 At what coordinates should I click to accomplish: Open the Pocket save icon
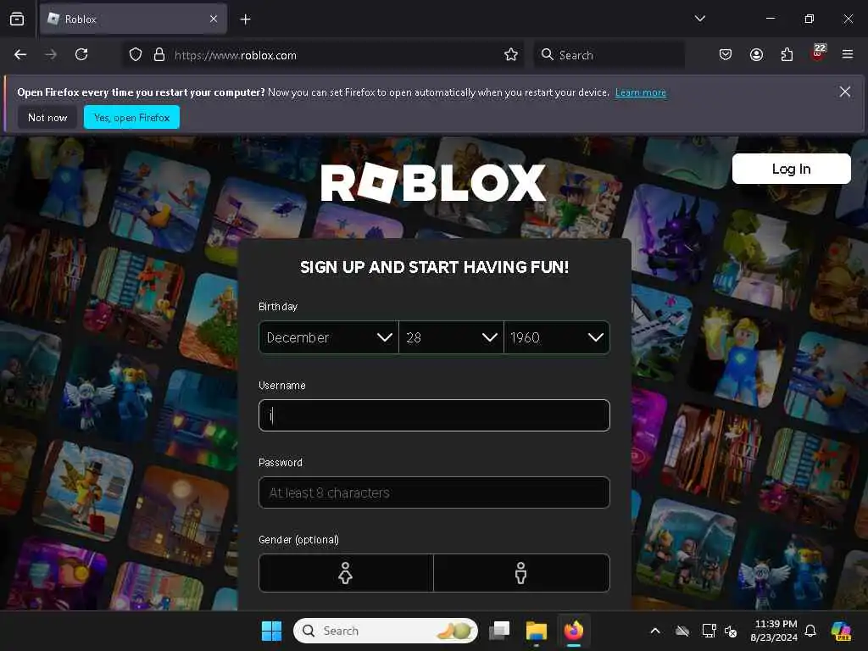point(726,54)
